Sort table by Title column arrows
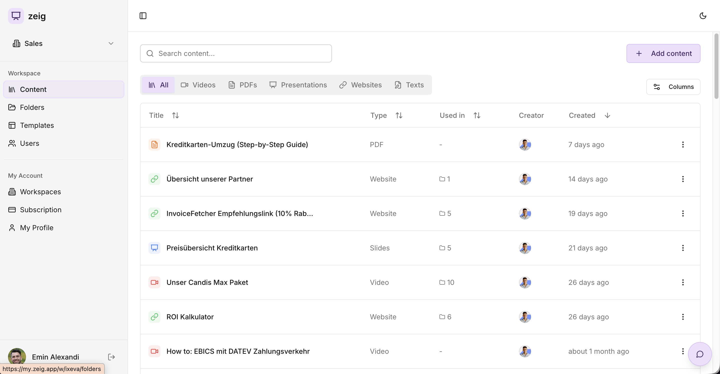 point(175,115)
